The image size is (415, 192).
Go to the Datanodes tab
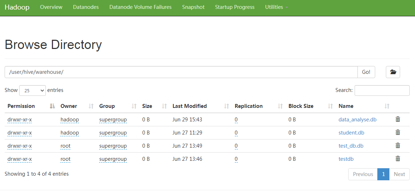pyautogui.click(x=86, y=7)
